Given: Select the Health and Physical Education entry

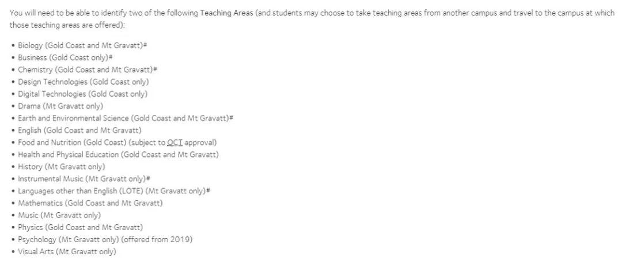Looking at the screenshot, I should [x=118, y=154].
